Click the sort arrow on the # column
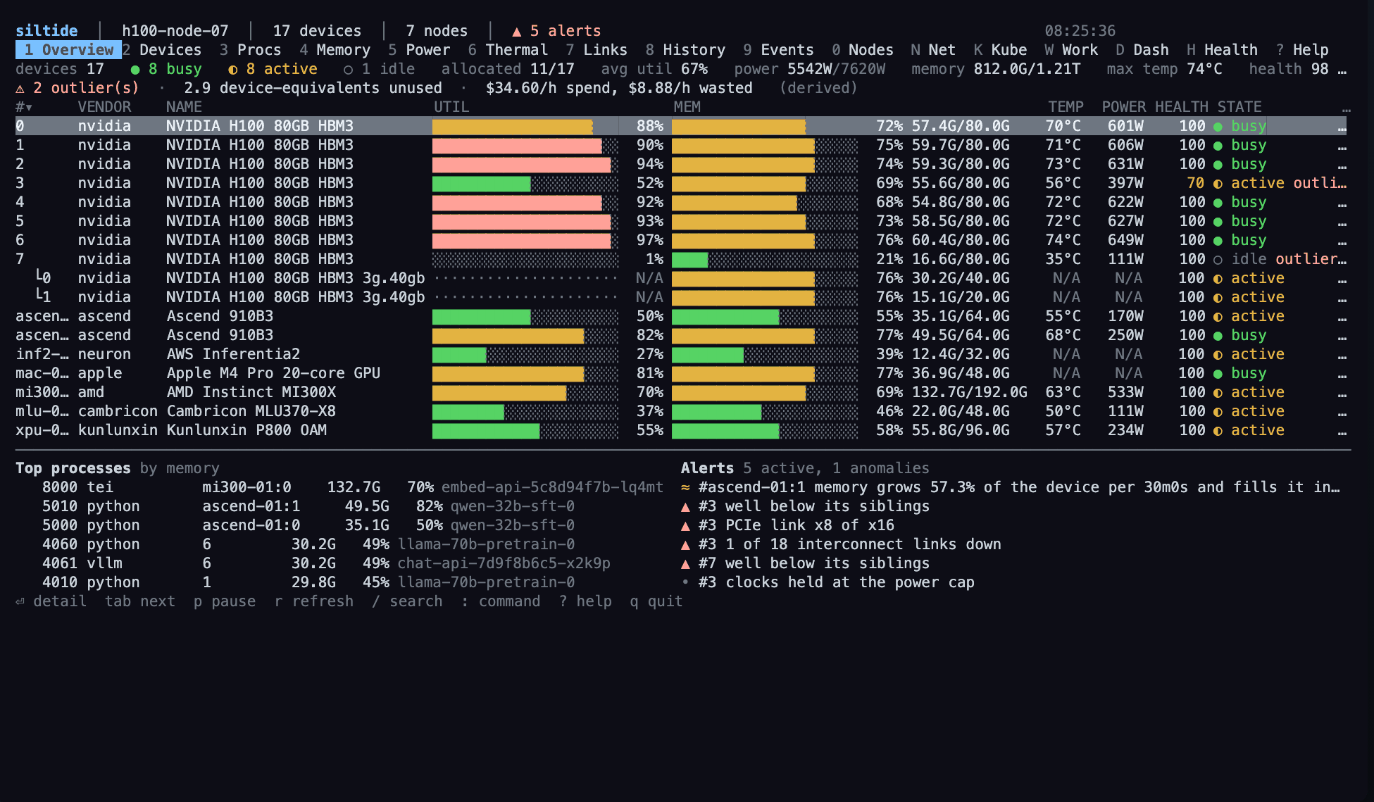This screenshot has width=1374, height=802. click(x=29, y=107)
